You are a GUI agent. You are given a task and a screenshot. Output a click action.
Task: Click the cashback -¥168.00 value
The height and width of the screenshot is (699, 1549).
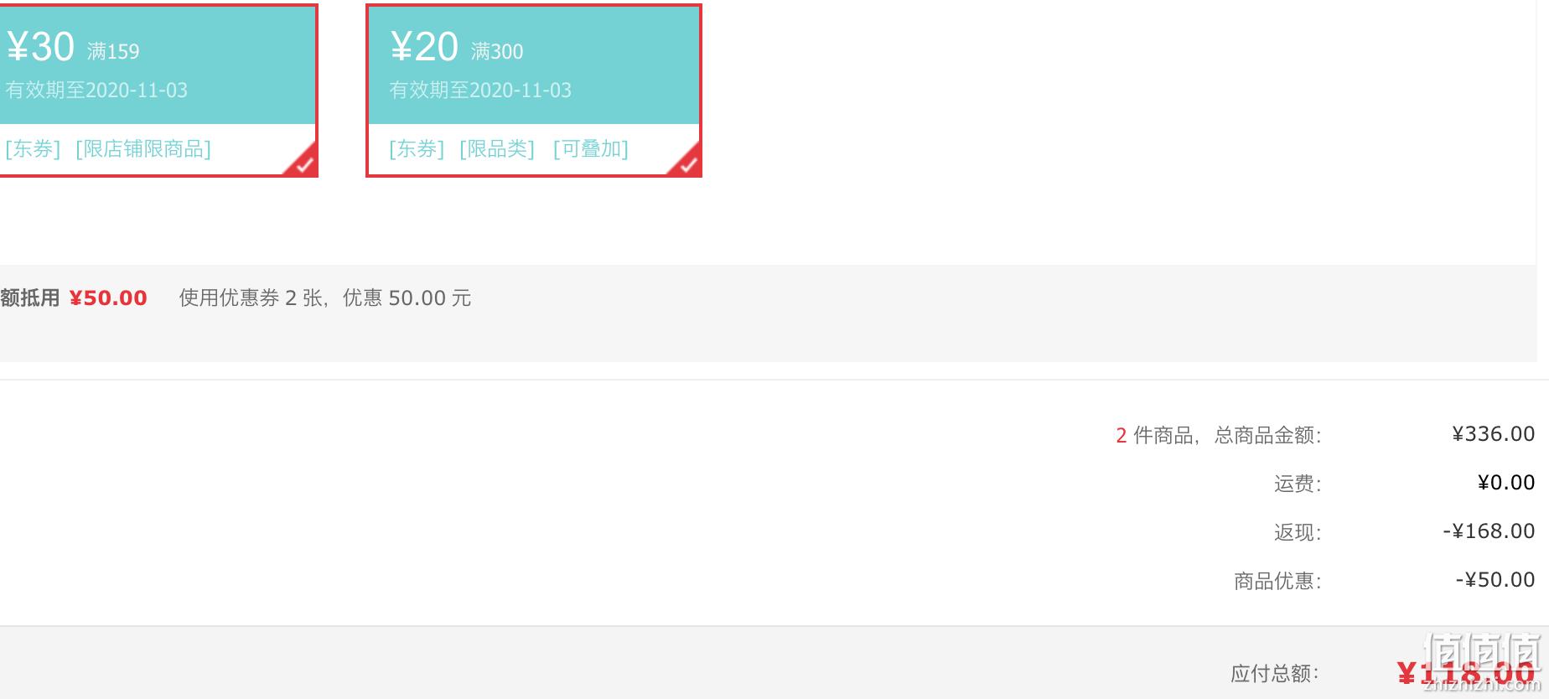click(x=1489, y=531)
